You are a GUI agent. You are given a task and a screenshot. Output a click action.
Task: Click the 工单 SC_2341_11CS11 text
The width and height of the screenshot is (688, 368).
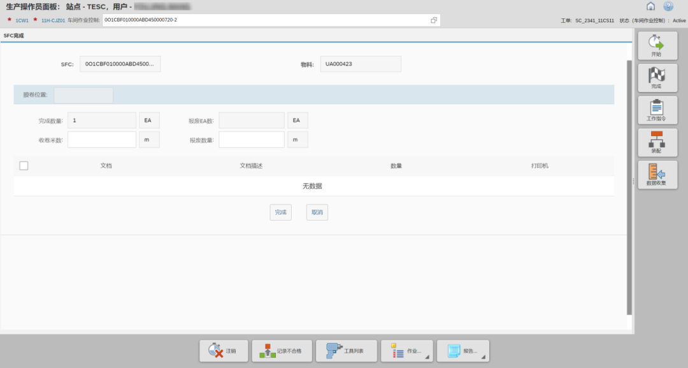click(587, 20)
